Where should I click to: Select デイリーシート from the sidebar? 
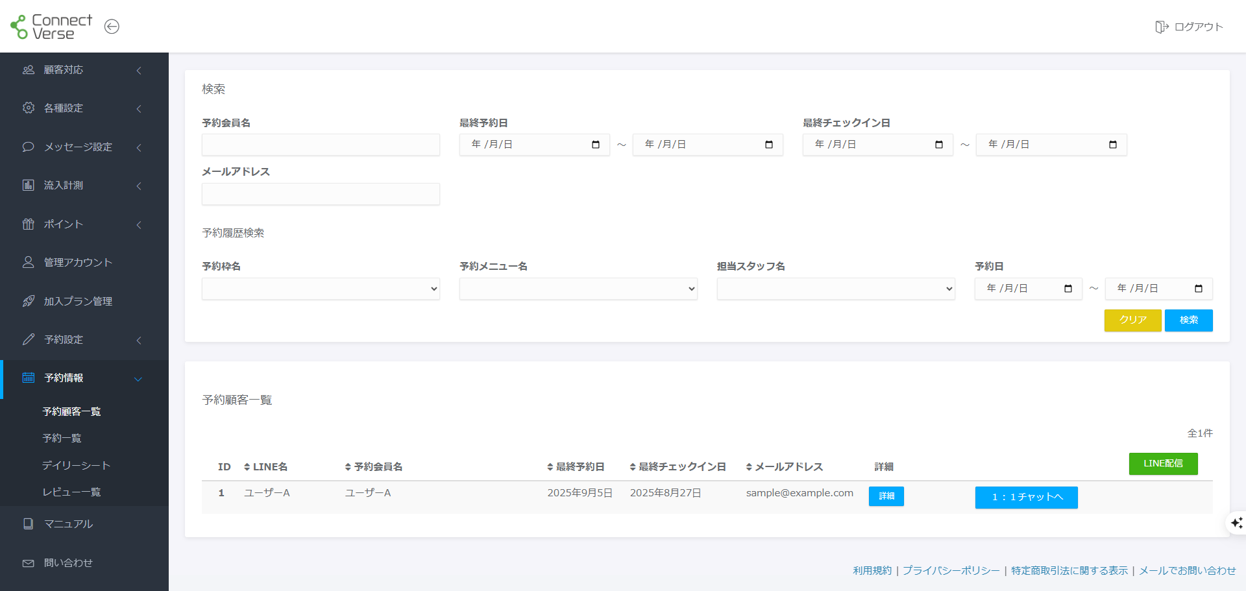76,465
